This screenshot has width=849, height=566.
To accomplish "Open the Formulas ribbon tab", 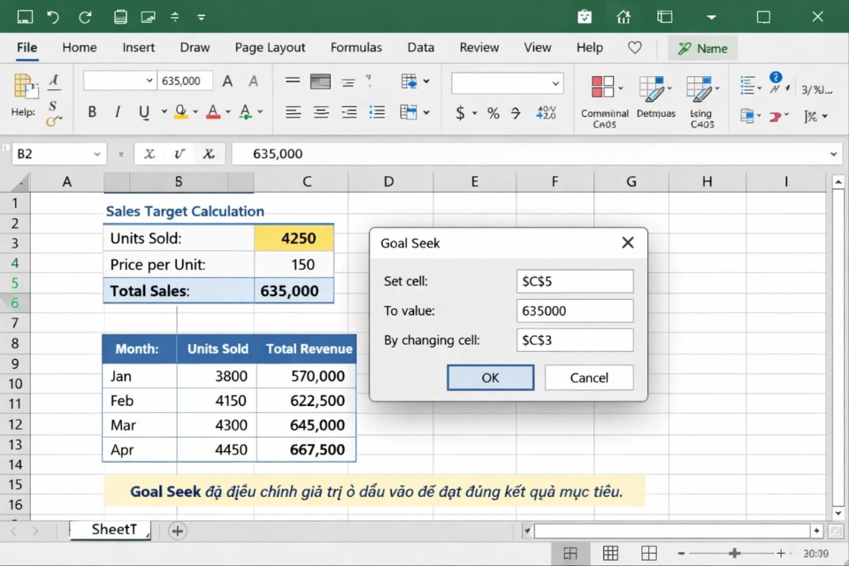I will click(356, 47).
